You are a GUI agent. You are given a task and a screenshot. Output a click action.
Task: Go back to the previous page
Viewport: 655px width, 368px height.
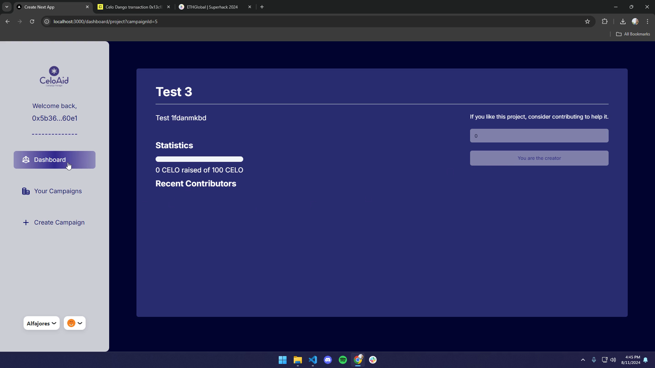[x=8, y=21]
